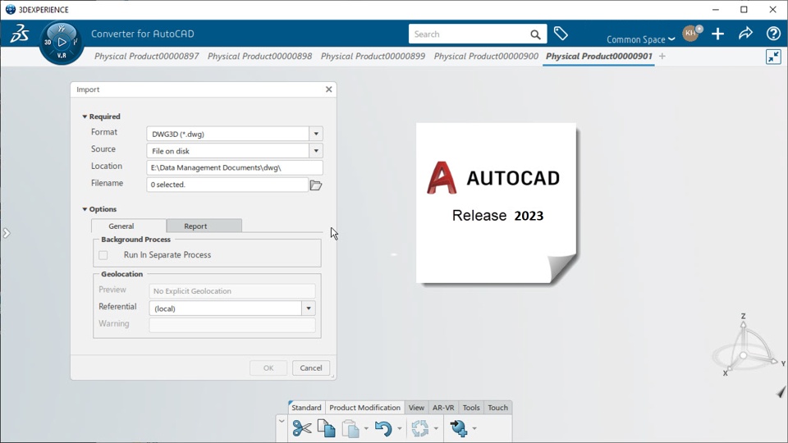This screenshot has height=443, width=788.
Task: Switch to Physical Product00000897 tab
Action: pos(147,57)
